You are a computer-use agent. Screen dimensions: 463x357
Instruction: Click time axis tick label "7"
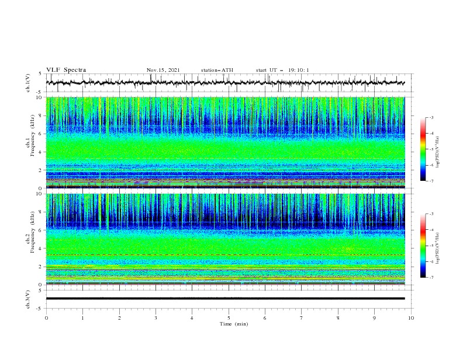click(302, 318)
